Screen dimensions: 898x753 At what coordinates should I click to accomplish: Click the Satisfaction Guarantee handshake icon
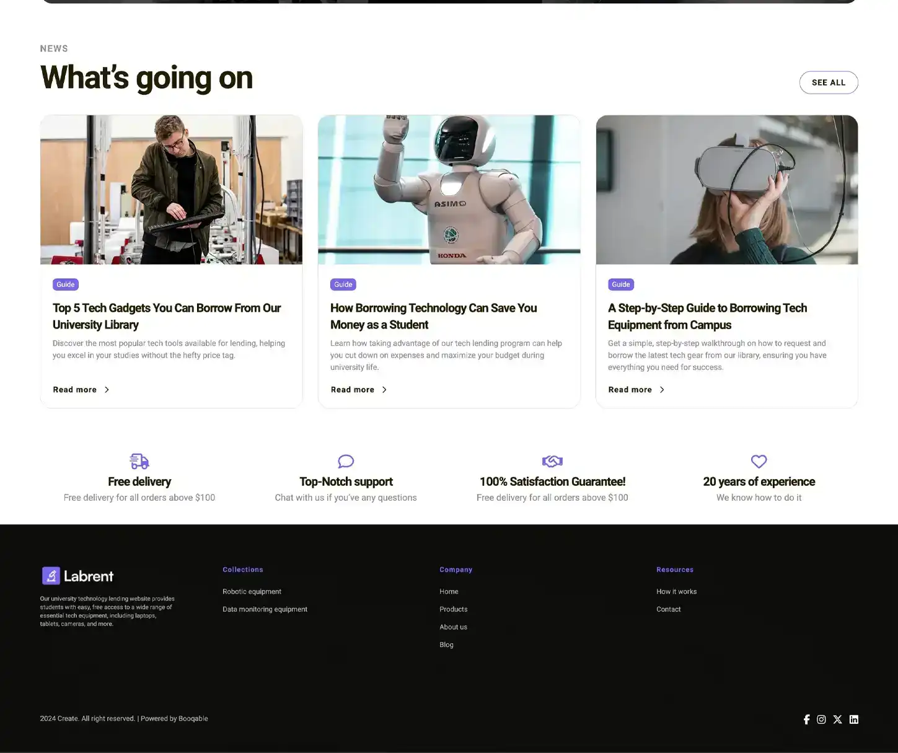pos(552,461)
